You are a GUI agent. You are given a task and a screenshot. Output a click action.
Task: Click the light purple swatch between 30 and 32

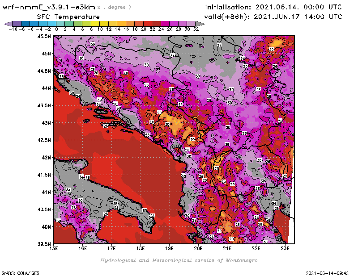[x=191, y=24]
